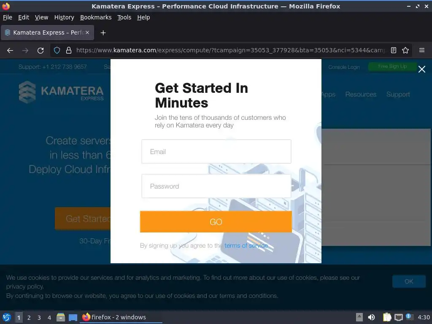This screenshot has width=432, height=324.
Task: Accept cookies with the OK button
Action: pos(409,281)
